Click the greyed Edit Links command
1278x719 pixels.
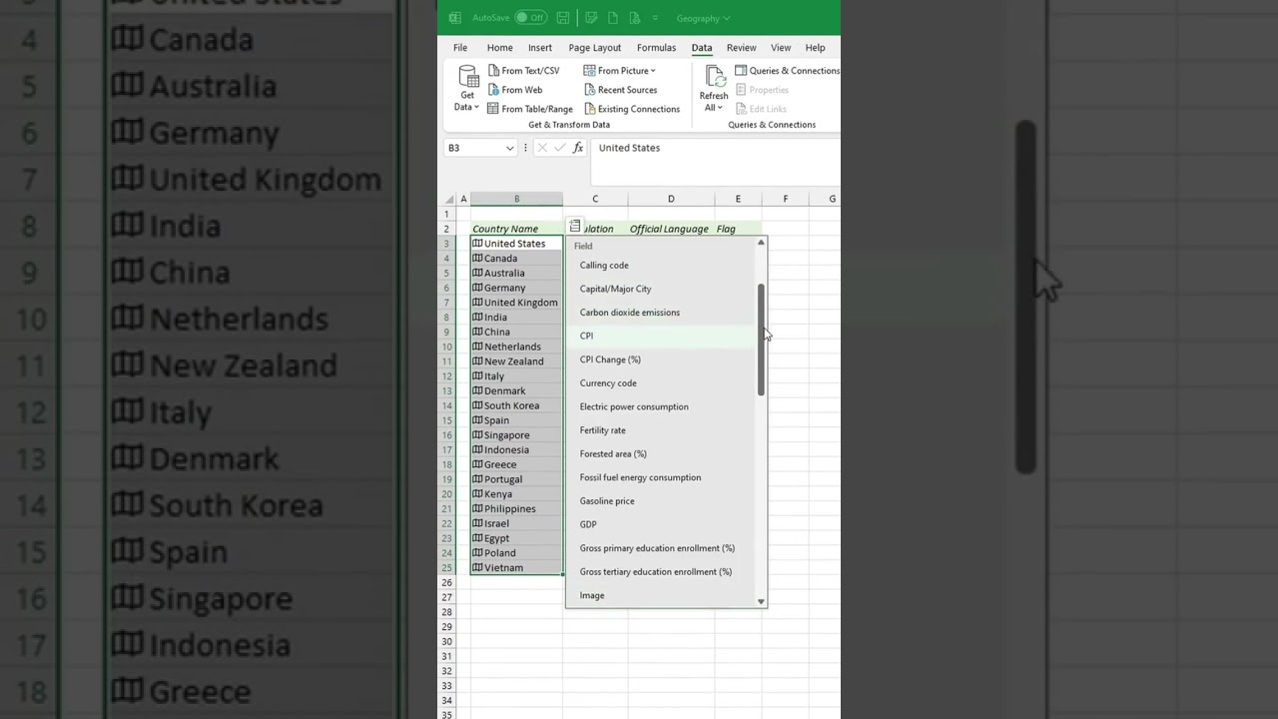pyautogui.click(x=761, y=109)
